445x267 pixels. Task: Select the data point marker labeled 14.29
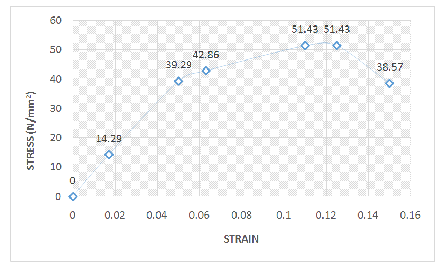[109, 154]
